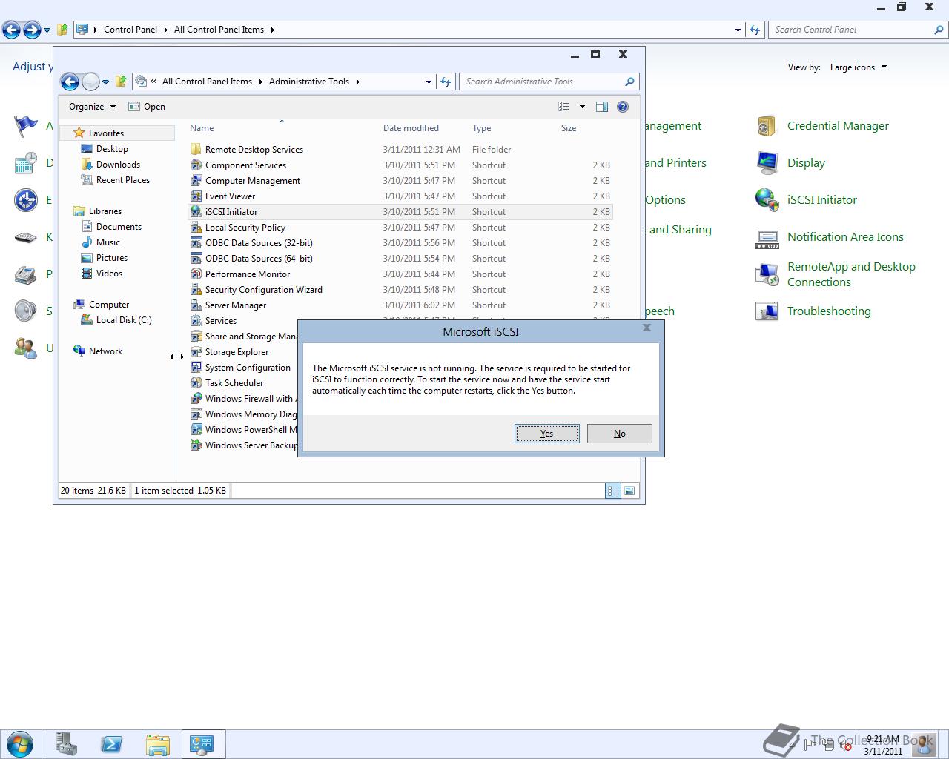Screen dimensions: 949x759
Task: Open the View by Large icons dropdown
Action: 859,67
